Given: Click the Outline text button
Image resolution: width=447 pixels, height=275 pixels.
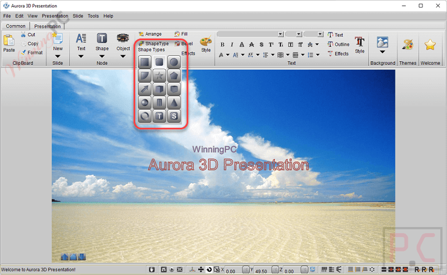Looking at the screenshot, I should point(339,45).
